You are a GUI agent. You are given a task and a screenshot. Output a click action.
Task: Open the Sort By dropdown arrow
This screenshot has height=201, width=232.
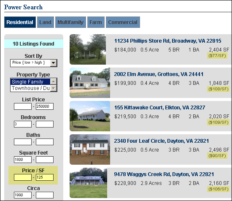[x=54, y=63]
